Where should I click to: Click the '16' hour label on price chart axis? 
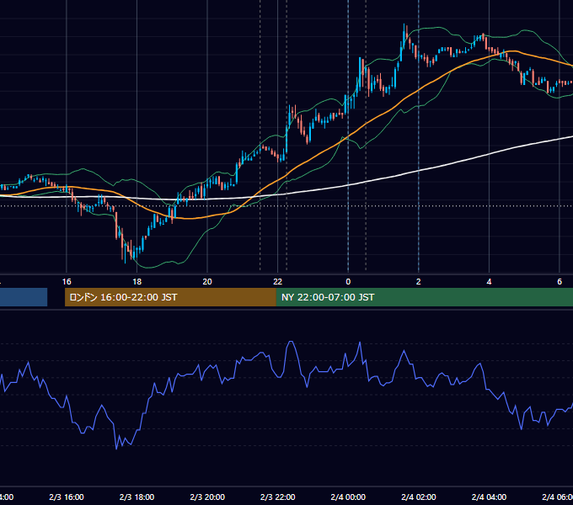click(x=67, y=282)
